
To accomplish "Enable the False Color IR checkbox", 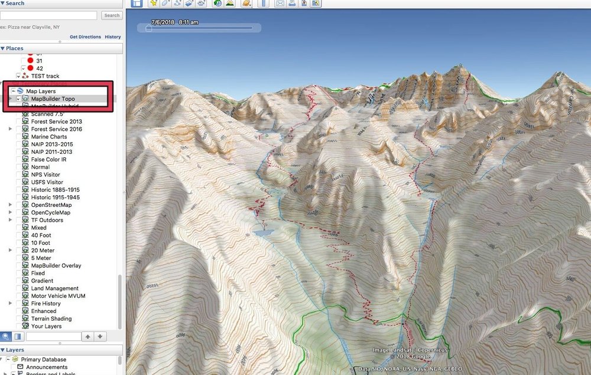I will coord(18,159).
